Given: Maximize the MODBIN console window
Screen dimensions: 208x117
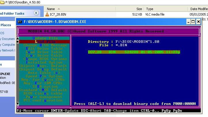Looking at the screenshot, I should coord(193,22).
